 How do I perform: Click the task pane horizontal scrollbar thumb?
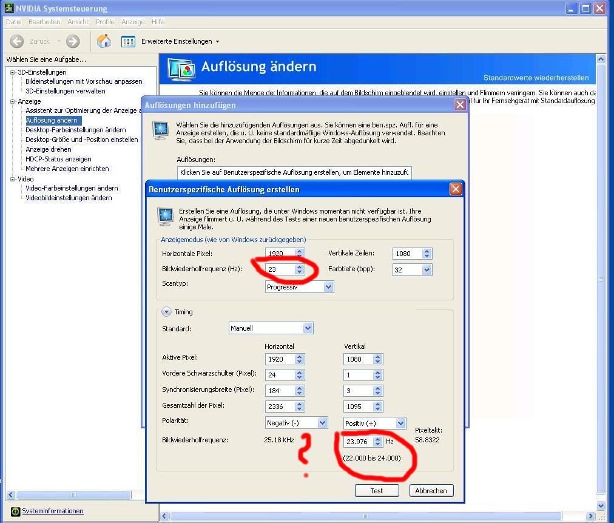(74, 495)
